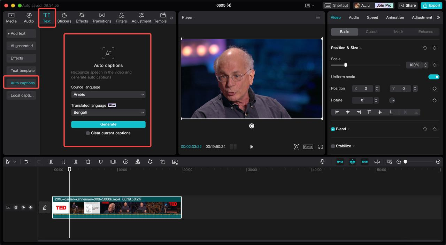Screen dimensions: 446x245
Task: Click the player rotate handle icon
Action: [x=252, y=126]
